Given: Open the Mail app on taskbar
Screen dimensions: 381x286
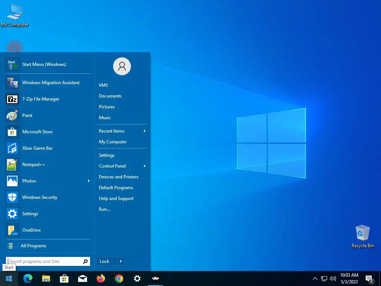Looking at the screenshot, I should 82,279.
